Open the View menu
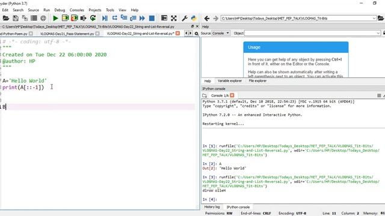The height and width of the screenshot is (216, 385). point(122,10)
